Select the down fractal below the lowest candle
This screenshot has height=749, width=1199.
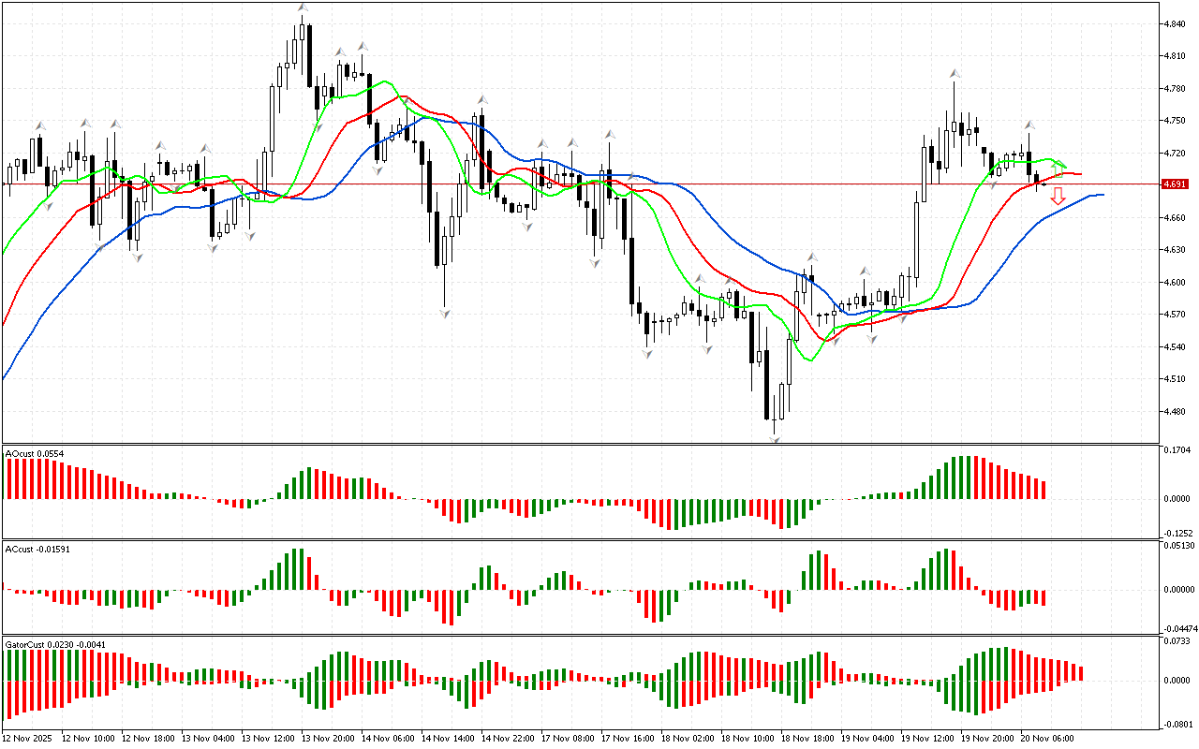(x=776, y=438)
